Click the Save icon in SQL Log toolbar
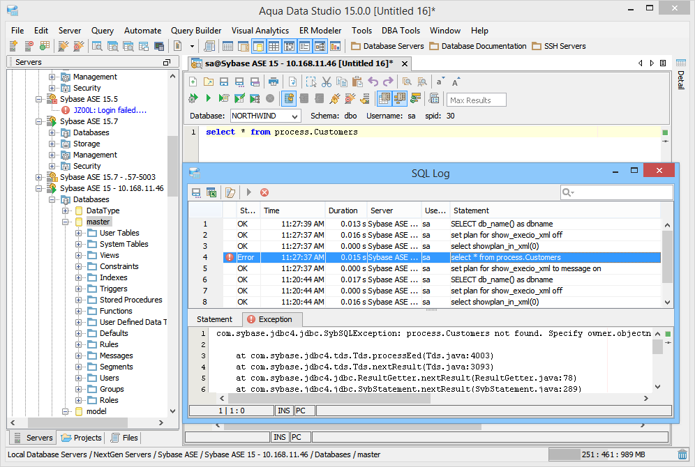 197,192
